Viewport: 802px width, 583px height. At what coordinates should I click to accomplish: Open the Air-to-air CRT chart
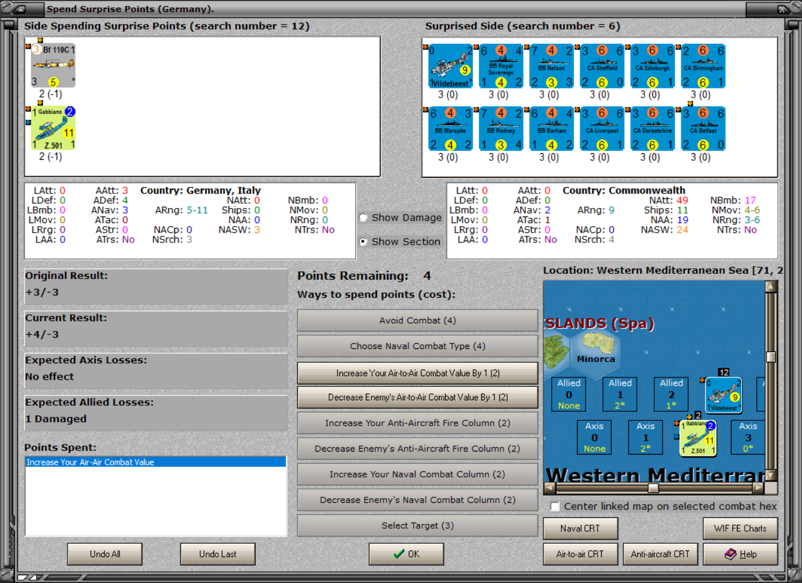pos(580,554)
